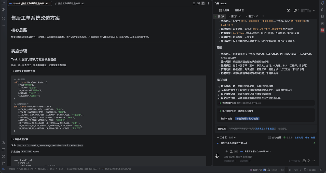Switch to the 功能区 tab
326x173 pixels.
pyautogui.click(x=224, y=10)
